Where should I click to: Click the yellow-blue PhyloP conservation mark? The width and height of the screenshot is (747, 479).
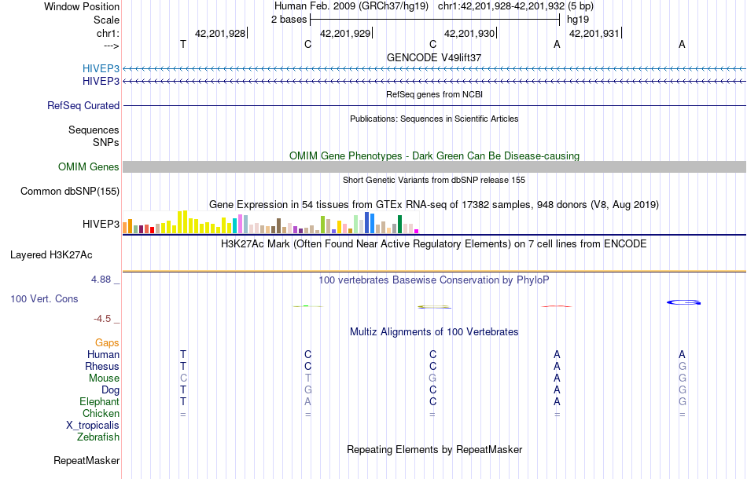click(434, 307)
